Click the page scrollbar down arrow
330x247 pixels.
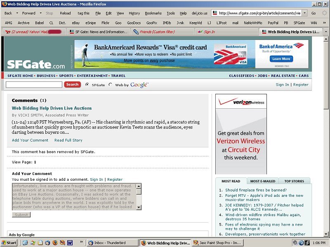pyautogui.click(x=326, y=234)
